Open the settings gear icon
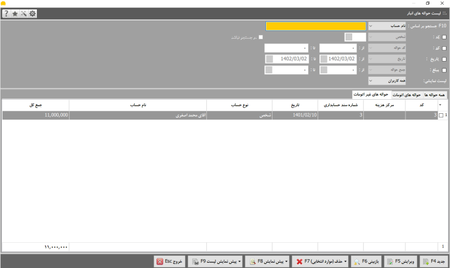The image size is (450, 268). [x=32, y=13]
